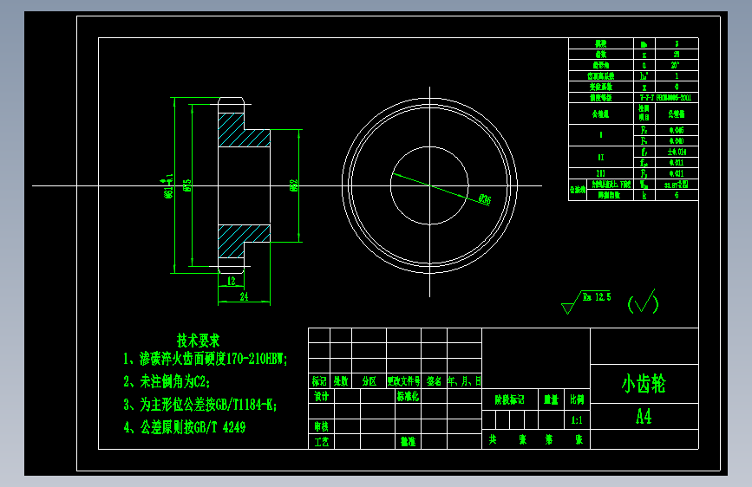Screen dimensions: 752x487
Task: Click the 处数 cell in revision table
Action: pos(341,381)
